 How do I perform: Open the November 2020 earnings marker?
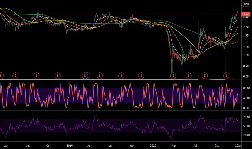[x=226, y=76]
